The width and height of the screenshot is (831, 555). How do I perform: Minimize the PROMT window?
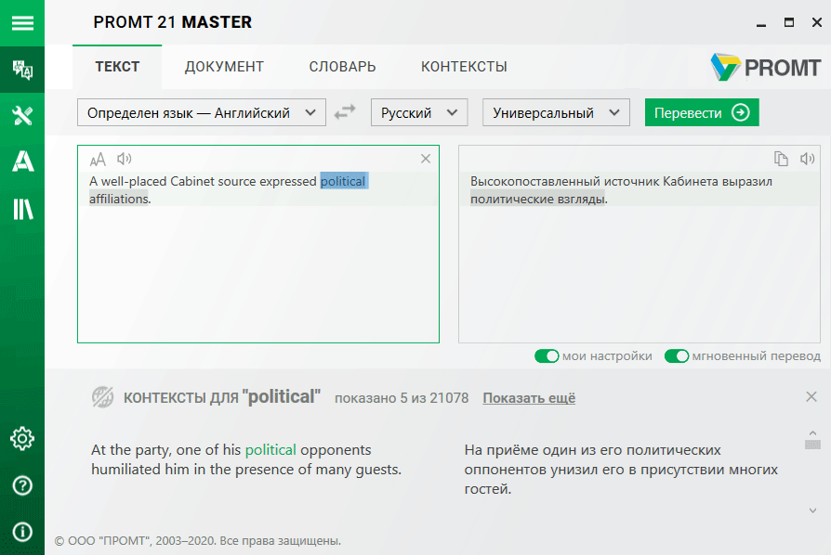761,23
